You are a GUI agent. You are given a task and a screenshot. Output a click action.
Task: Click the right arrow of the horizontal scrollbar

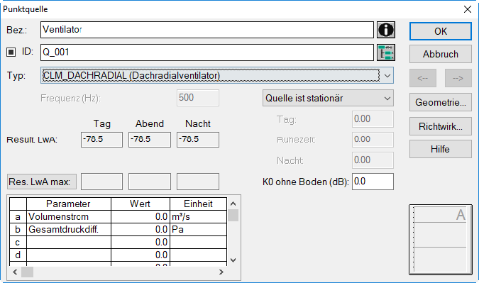(221, 272)
